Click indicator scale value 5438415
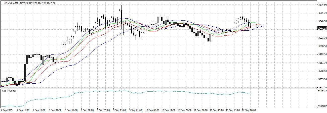The image size is (327, 113). [322, 90]
